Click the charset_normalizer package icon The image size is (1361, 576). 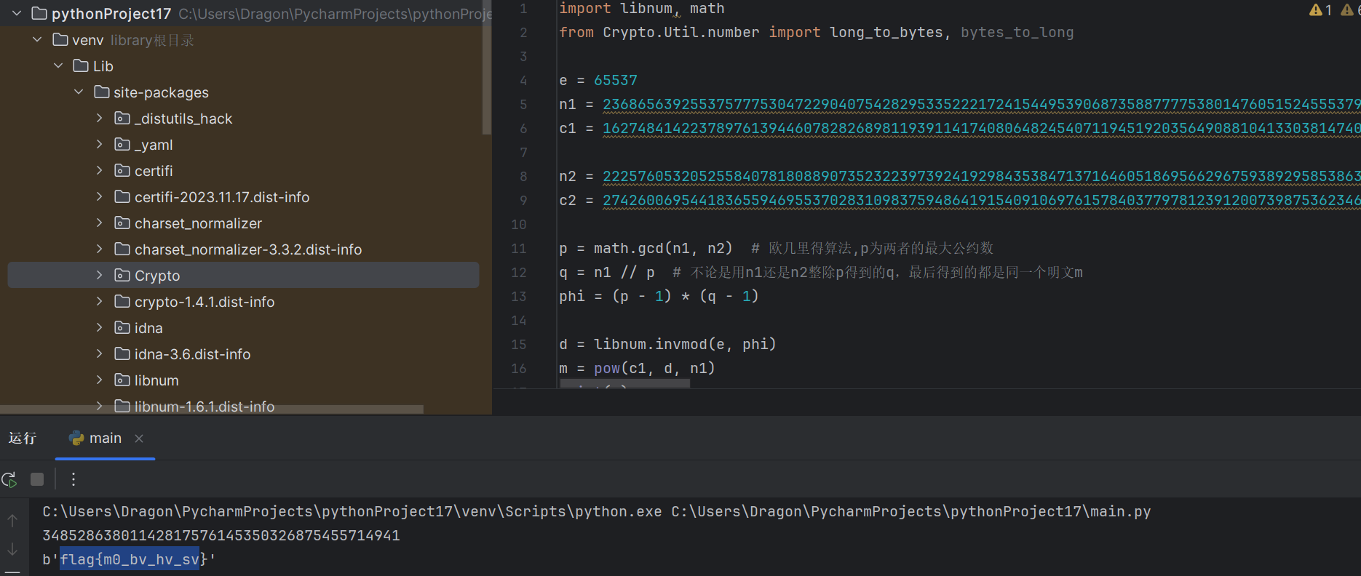(x=122, y=223)
